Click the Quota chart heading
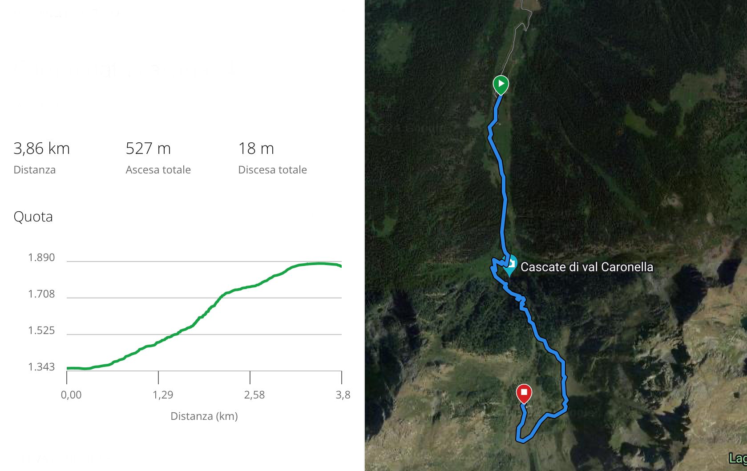Screen dimensions: 747x471 pos(33,217)
